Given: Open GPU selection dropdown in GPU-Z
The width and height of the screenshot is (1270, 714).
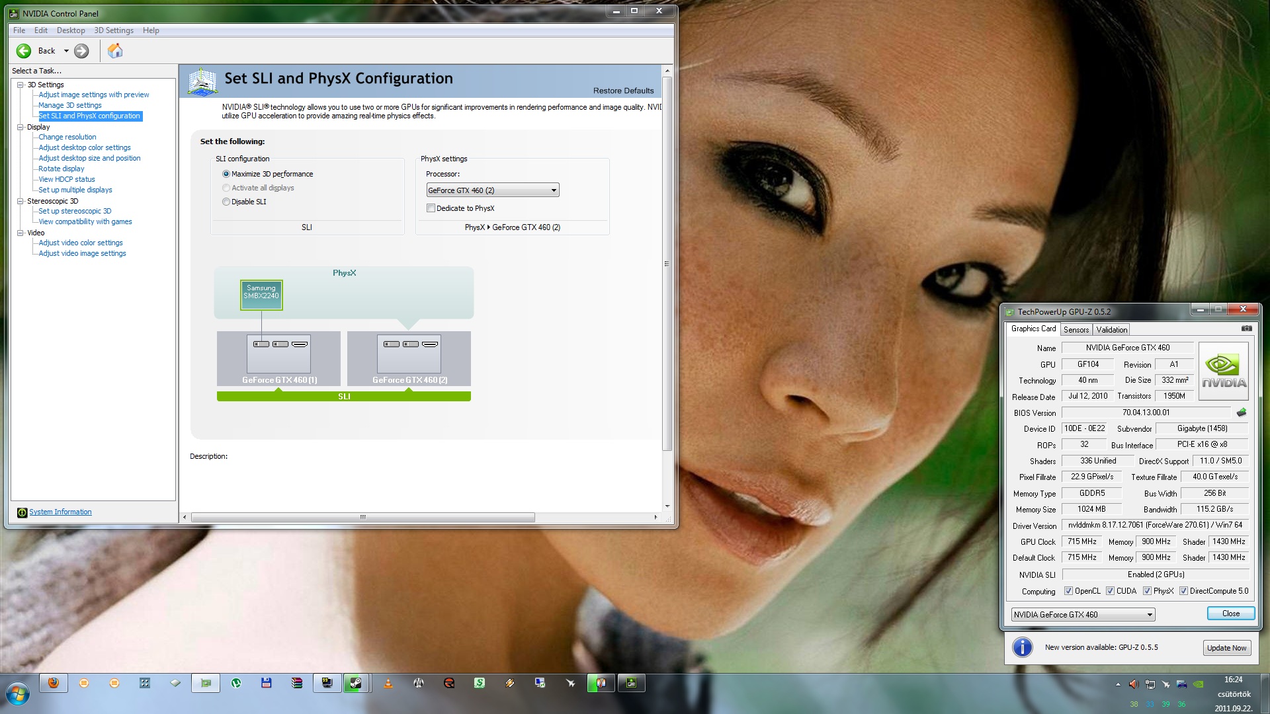Looking at the screenshot, I should point(1083,614).
